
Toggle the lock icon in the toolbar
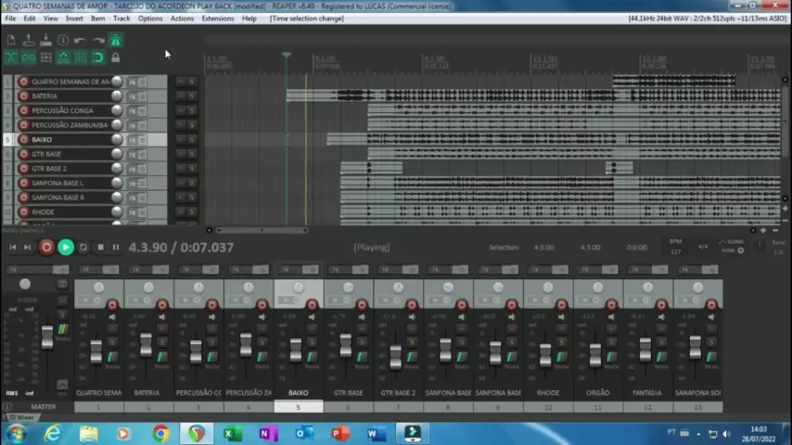(x=115, y=57)
